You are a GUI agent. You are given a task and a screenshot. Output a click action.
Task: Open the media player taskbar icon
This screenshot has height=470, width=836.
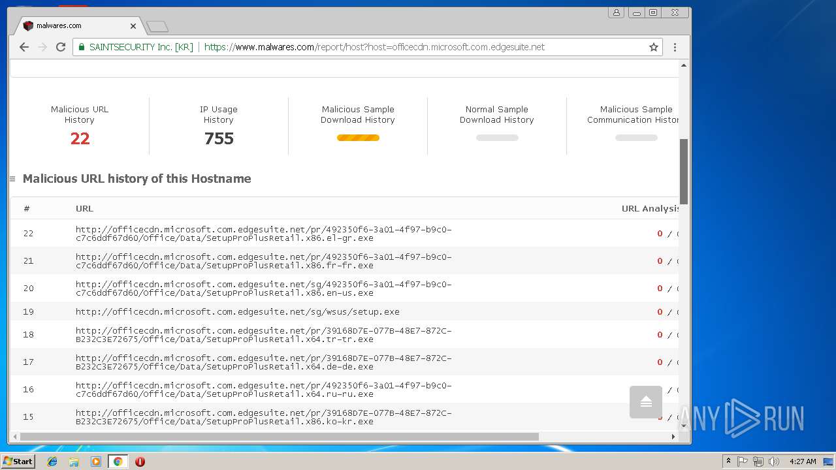click(96, 462)
